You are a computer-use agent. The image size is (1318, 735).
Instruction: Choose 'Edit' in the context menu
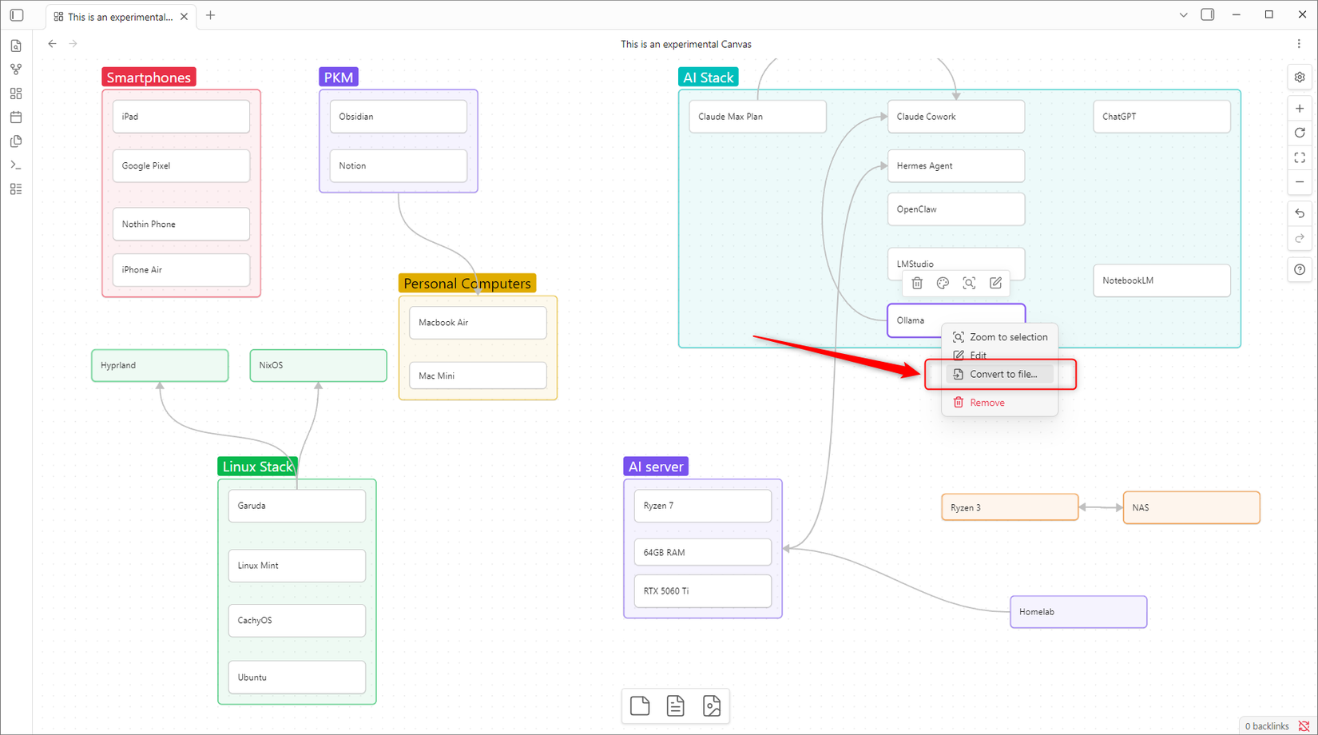coord(1000,356)
